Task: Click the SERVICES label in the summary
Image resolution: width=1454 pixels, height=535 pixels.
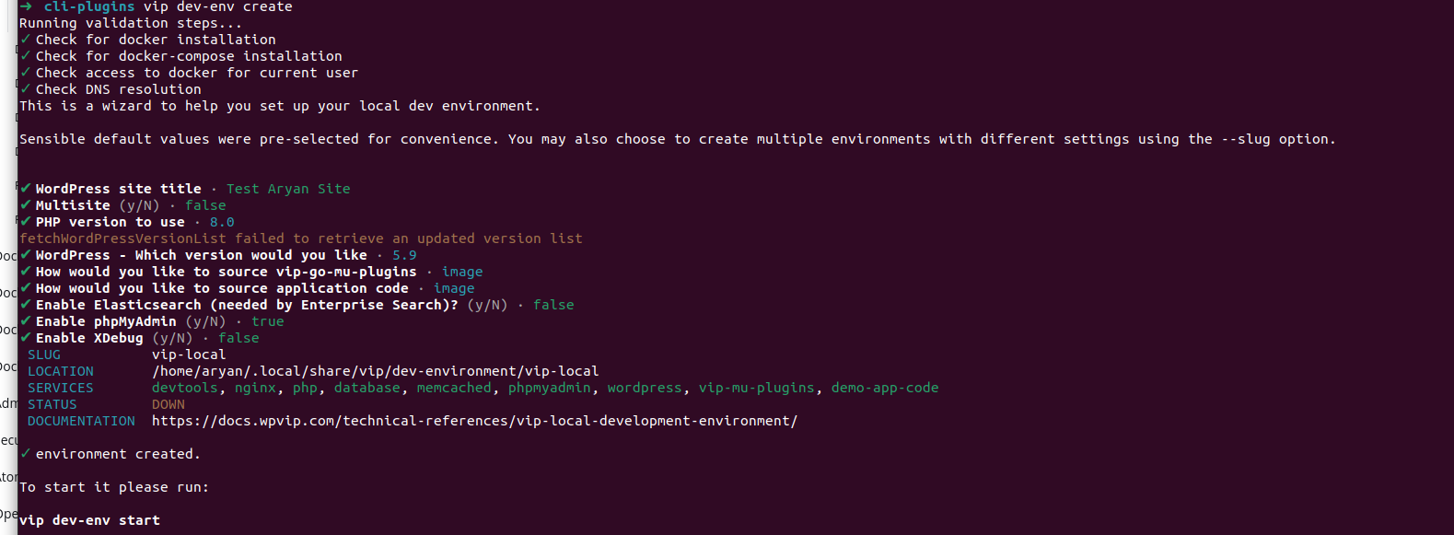Action: [61, 388]
